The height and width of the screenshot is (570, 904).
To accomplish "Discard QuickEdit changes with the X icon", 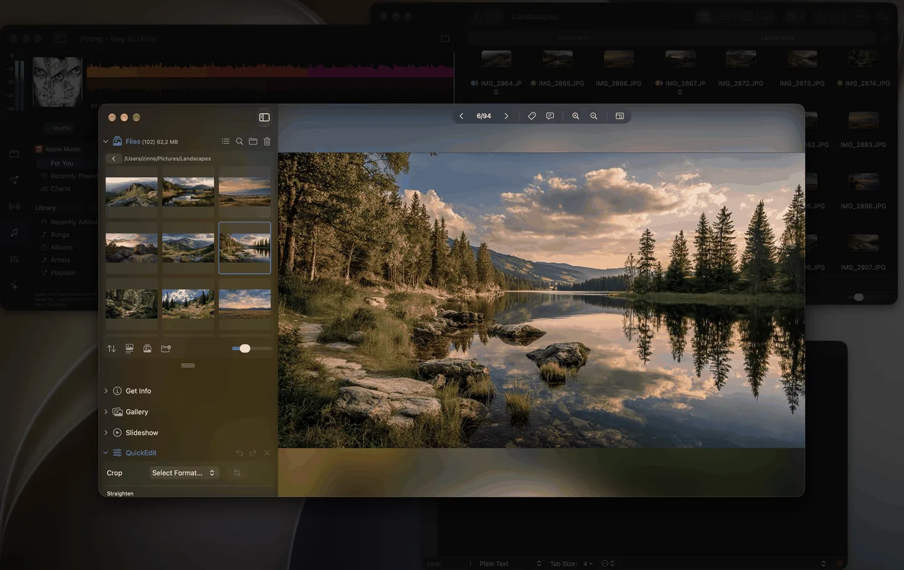I will click(267, 453).
